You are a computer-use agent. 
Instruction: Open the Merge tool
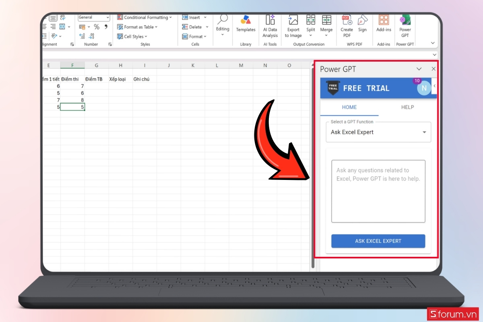tap(326, 27)
